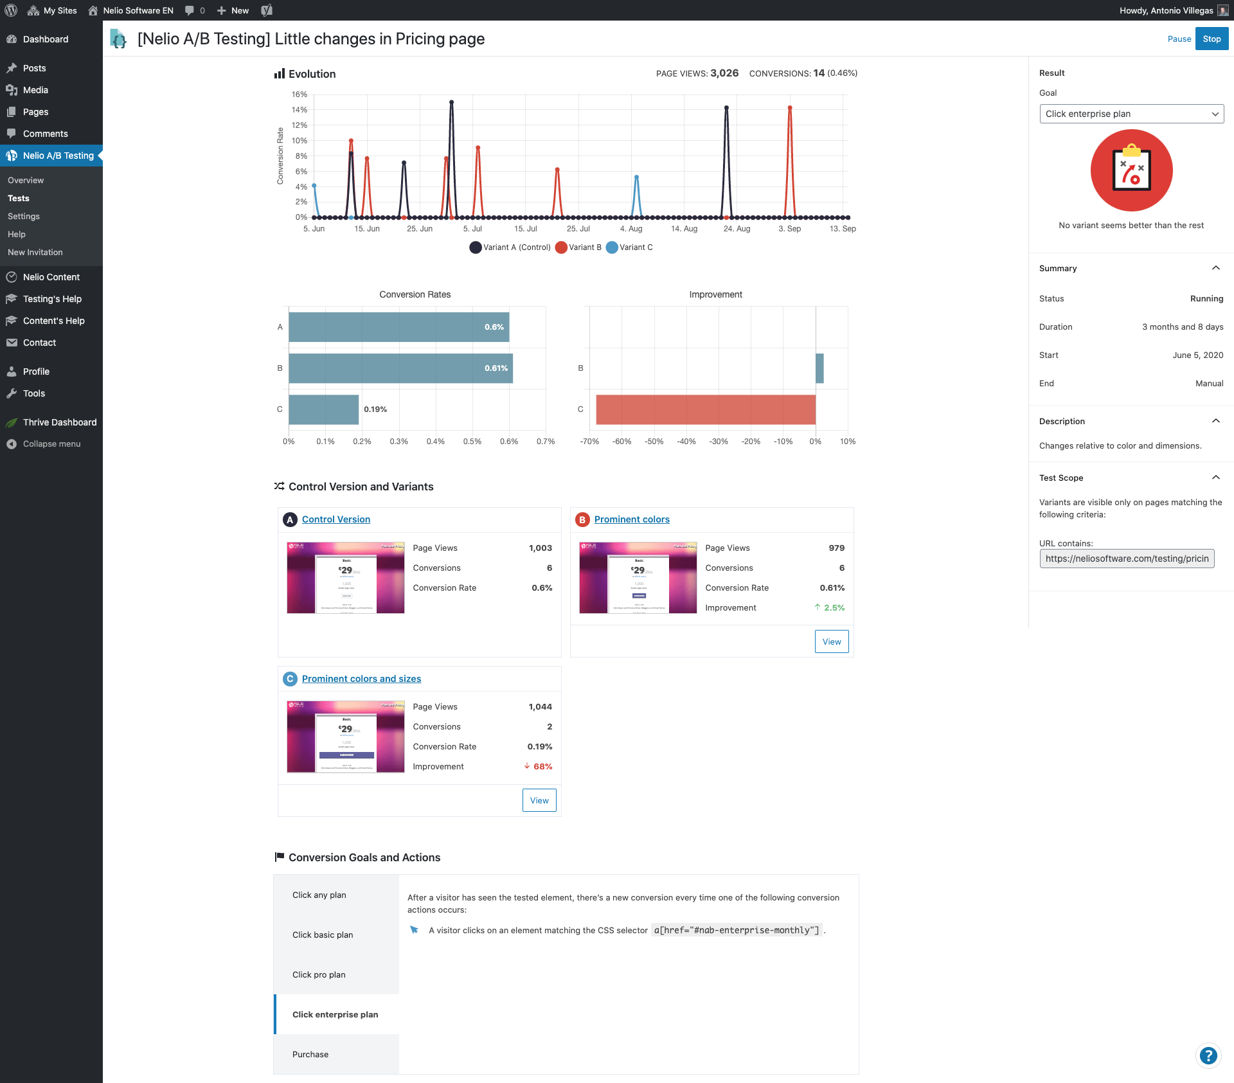Click the Control Version page thumbnail

coord(346,578)
